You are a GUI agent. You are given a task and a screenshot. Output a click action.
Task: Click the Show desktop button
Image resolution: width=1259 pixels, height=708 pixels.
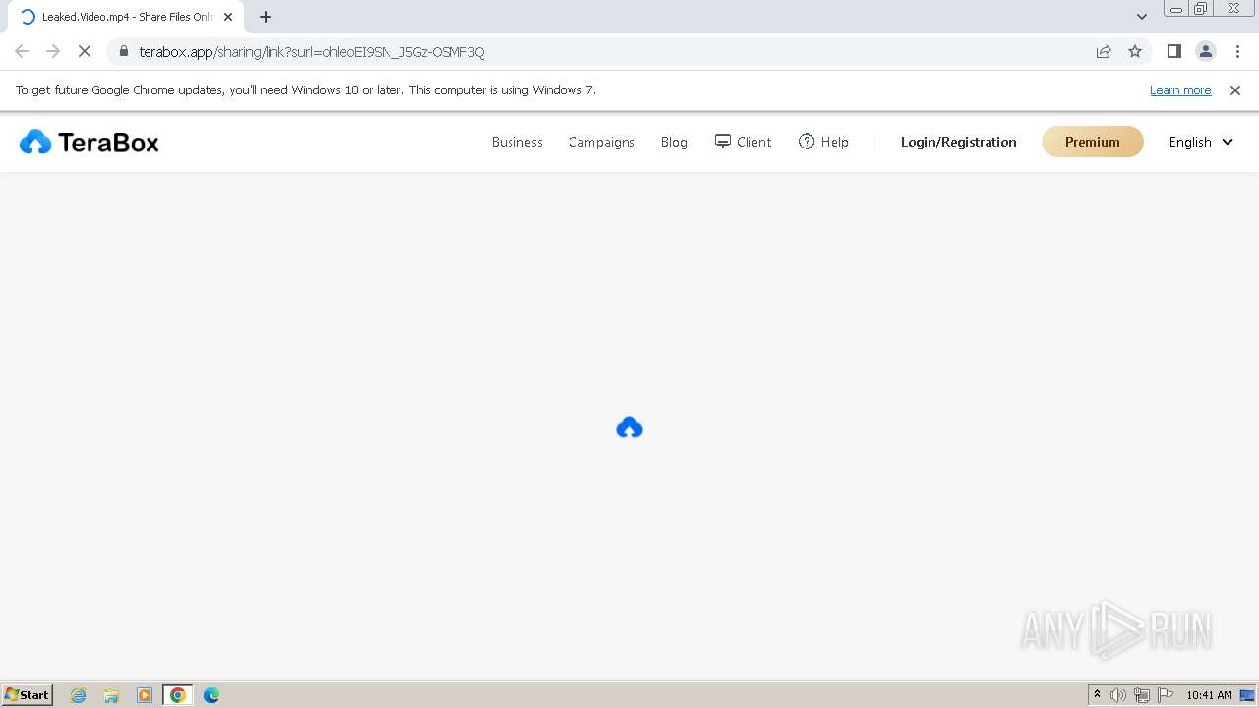(x=1247, y=695)
